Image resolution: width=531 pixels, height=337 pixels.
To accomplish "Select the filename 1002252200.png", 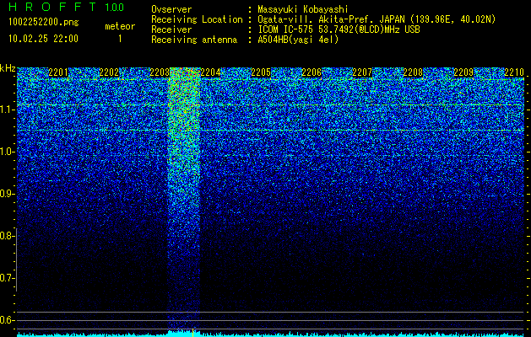I will point(44,23).
